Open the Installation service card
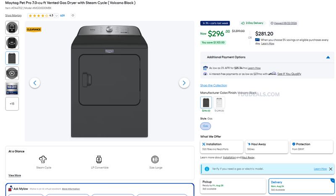336x196 pixels. pyautogui.click(x=222, y=147)
